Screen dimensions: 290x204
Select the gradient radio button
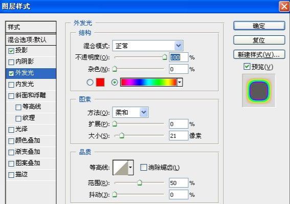(115, 82)
